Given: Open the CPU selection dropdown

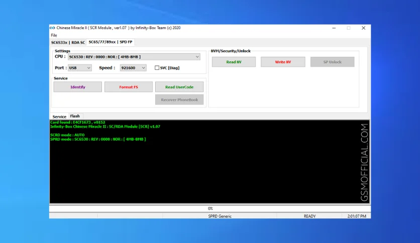Looking at the screenshot, I should pyautogui.click(x=134, y=57).
